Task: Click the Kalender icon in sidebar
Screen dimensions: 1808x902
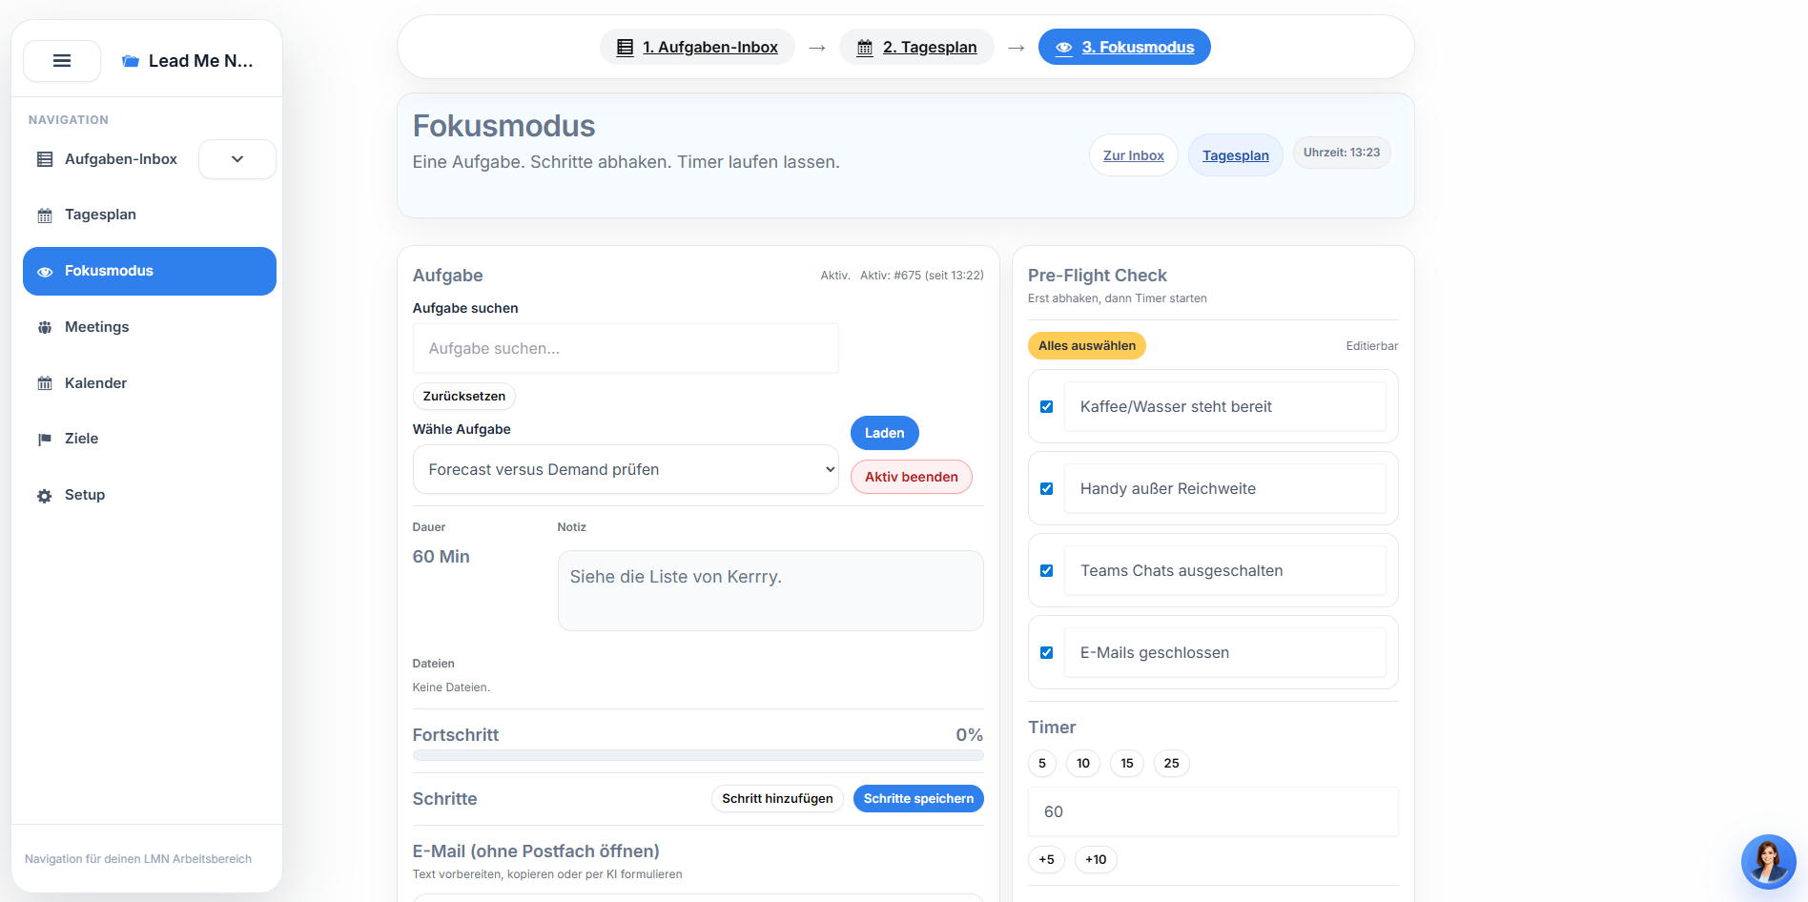Action: coord(45,383)
